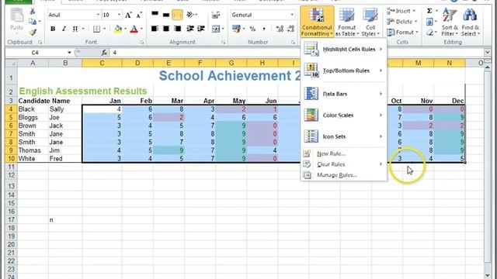Open the font size 10 dropdown
The height and width of the screenshot is (279, 497).
[119, 15]
